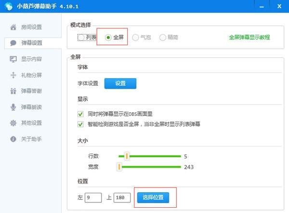Click the 字体设置 label

(x=88, y=83)
